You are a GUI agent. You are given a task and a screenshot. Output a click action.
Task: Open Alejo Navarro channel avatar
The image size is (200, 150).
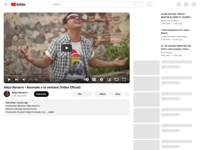click(7, 94)
